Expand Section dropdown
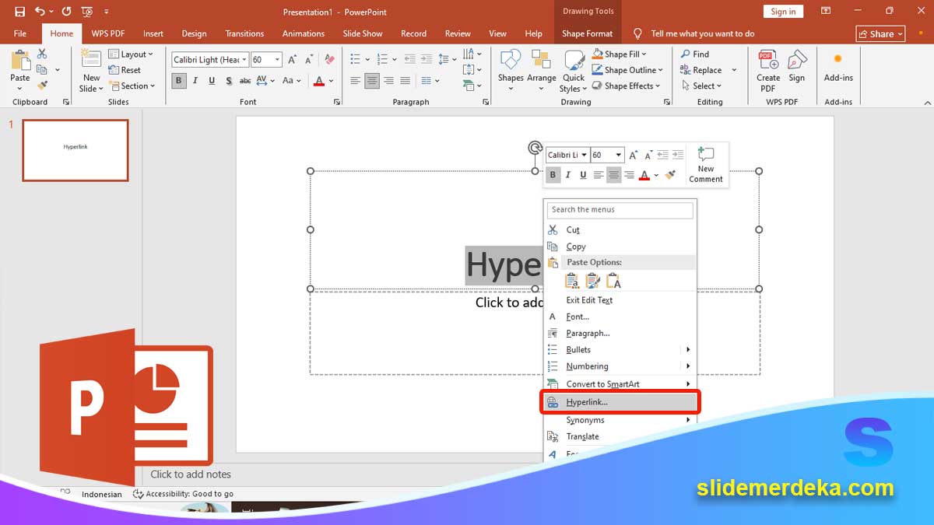The height and width of the screenshot is (525, 934). pyautogui.click(x=132, y=86)
